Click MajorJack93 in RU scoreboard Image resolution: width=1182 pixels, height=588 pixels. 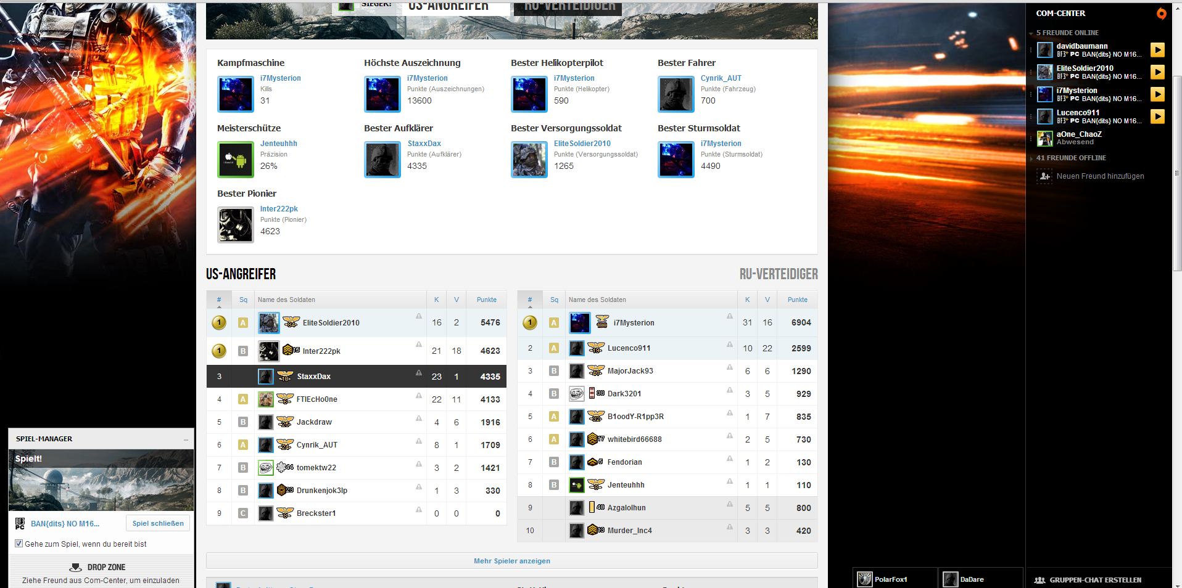[630, 371]
